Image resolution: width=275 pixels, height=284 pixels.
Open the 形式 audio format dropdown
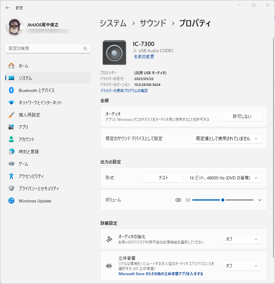coord(224,178)
